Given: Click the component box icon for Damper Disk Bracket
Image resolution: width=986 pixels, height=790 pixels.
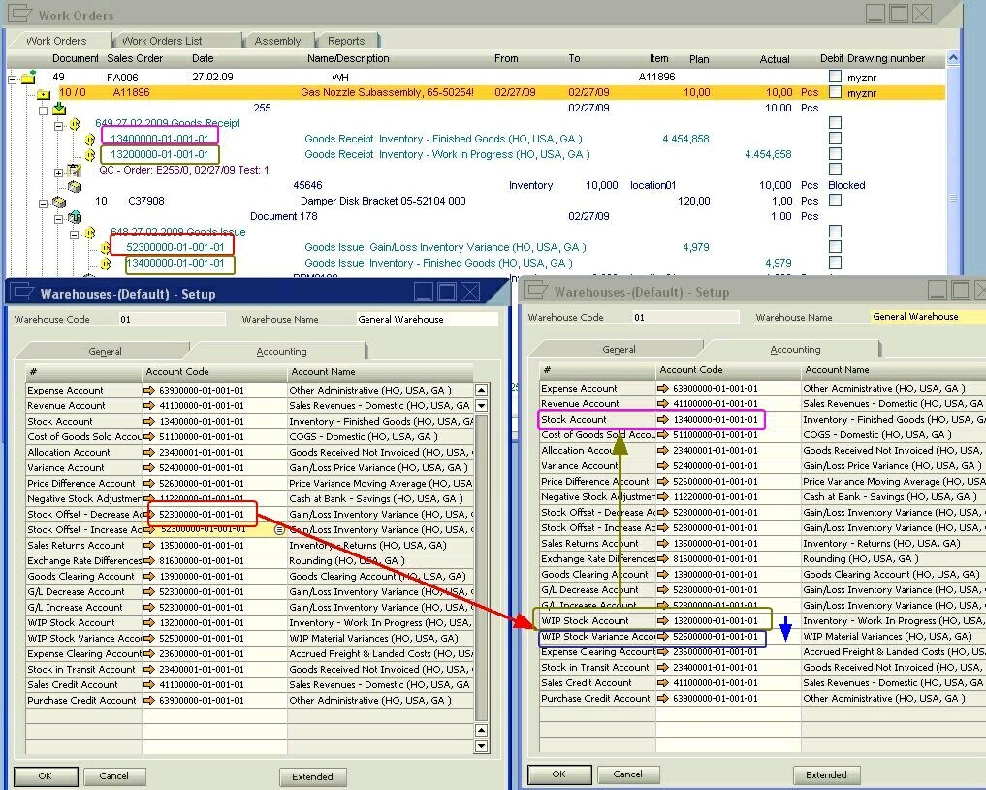Looking at the screenshot, I should [x=59, y=202].
